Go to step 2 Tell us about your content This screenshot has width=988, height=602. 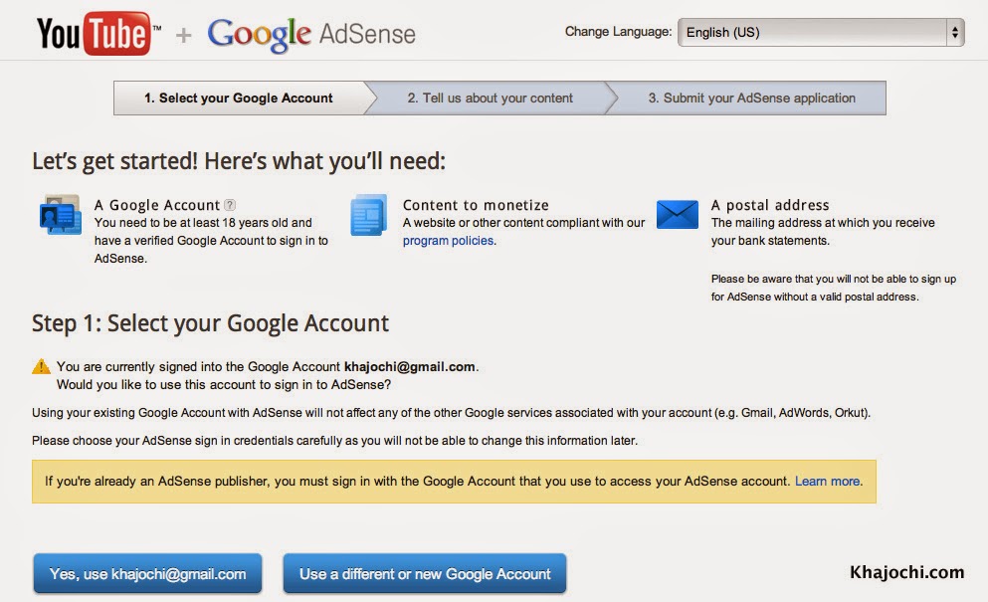click(490, 99)
